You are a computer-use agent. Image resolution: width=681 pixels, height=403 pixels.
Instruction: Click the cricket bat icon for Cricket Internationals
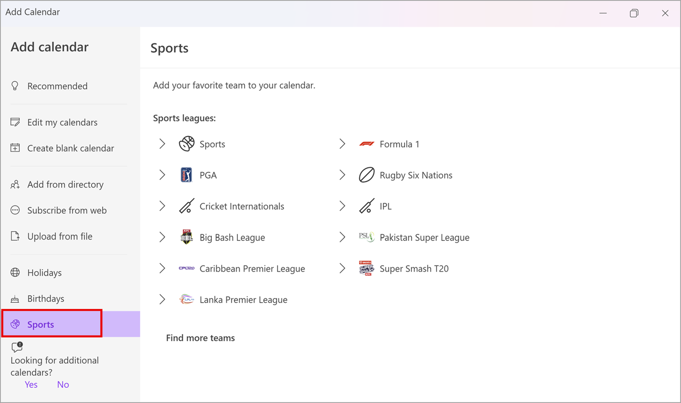pos(186,206)
